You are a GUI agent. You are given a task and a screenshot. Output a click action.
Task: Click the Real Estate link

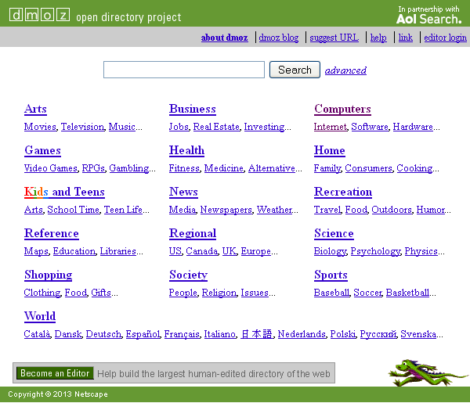click(216, 127)
